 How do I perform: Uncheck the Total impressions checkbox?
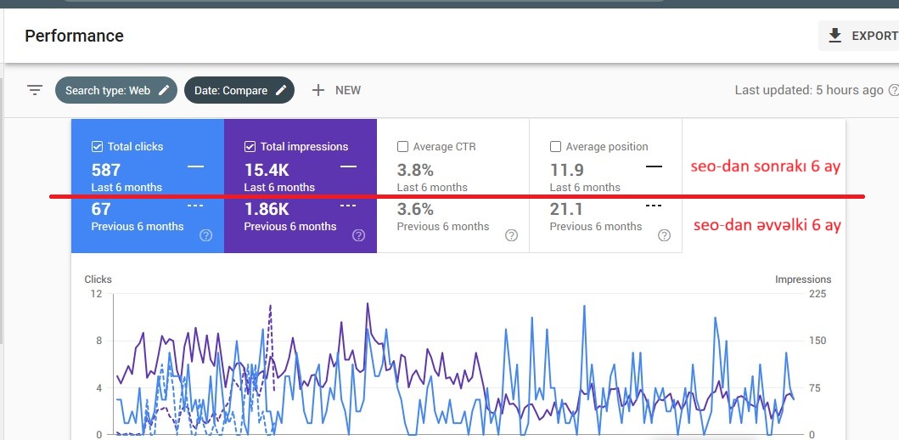[x=250, y=147]
